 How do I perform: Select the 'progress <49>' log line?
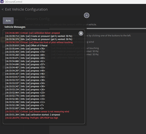25,71
